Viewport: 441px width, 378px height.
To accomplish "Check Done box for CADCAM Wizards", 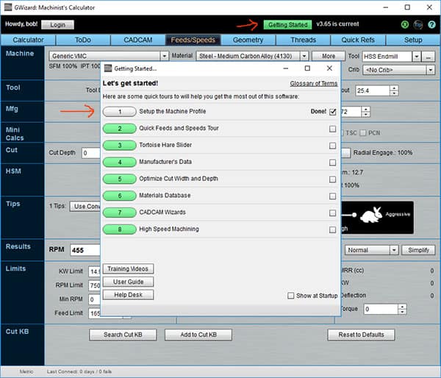I will pos(332,213).
